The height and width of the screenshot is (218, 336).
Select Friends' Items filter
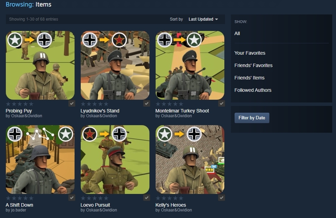tap(249, 78)
